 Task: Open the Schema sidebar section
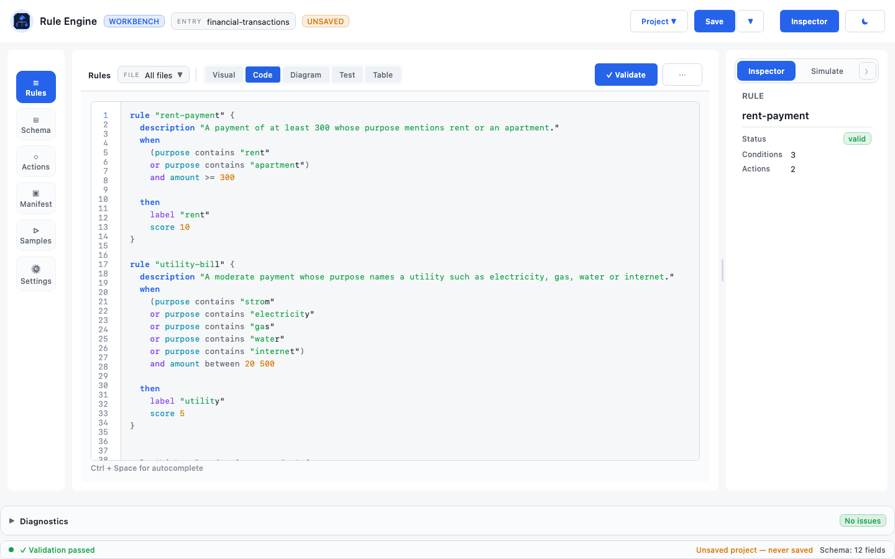[x=36, y=124]
